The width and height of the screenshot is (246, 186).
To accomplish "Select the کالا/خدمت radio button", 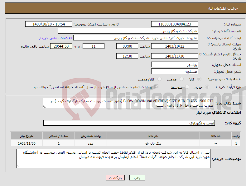I will 159,79.
